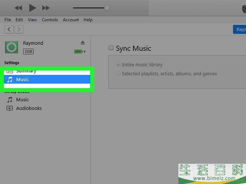This screenshot has height=184, width=246.
Task: Open the Help menu
Action: pos(88,20)
